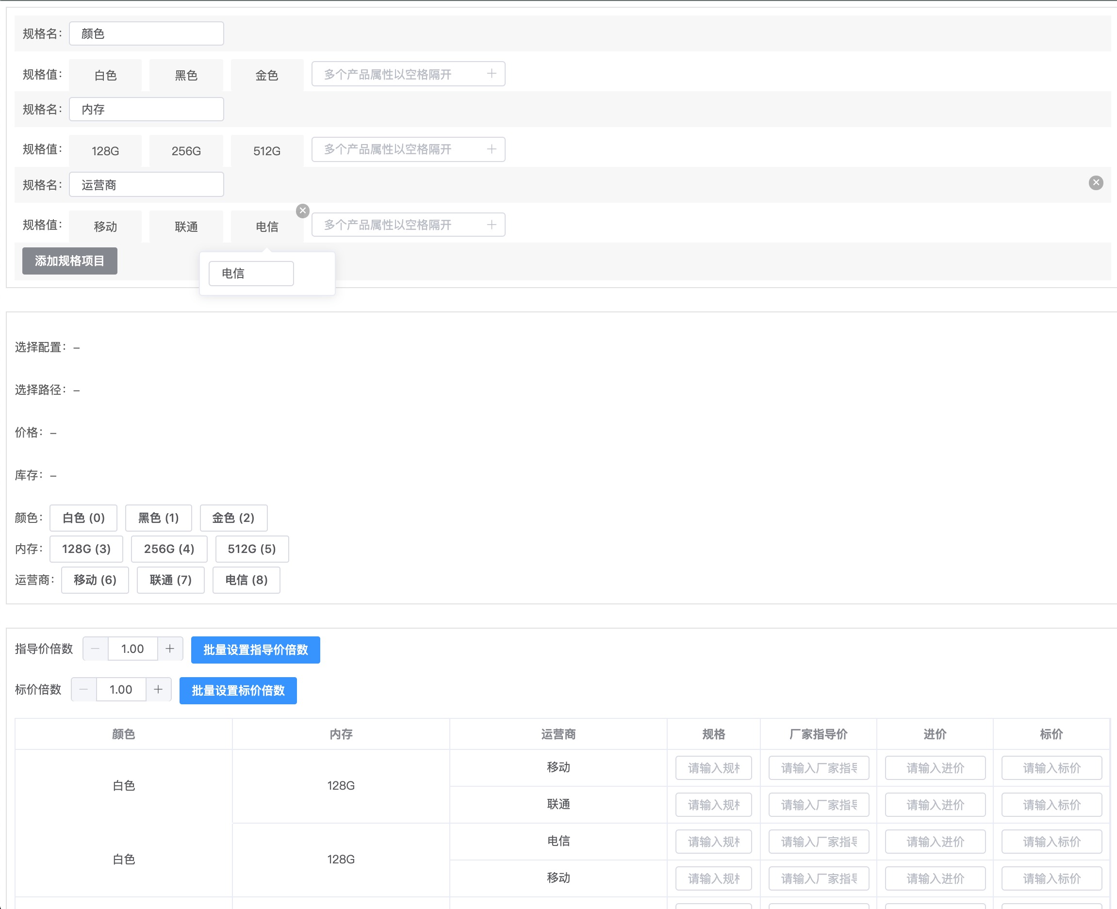Delete the 电信 spec value tag
The image size is (1117, 909).
[x=303, y=211]
